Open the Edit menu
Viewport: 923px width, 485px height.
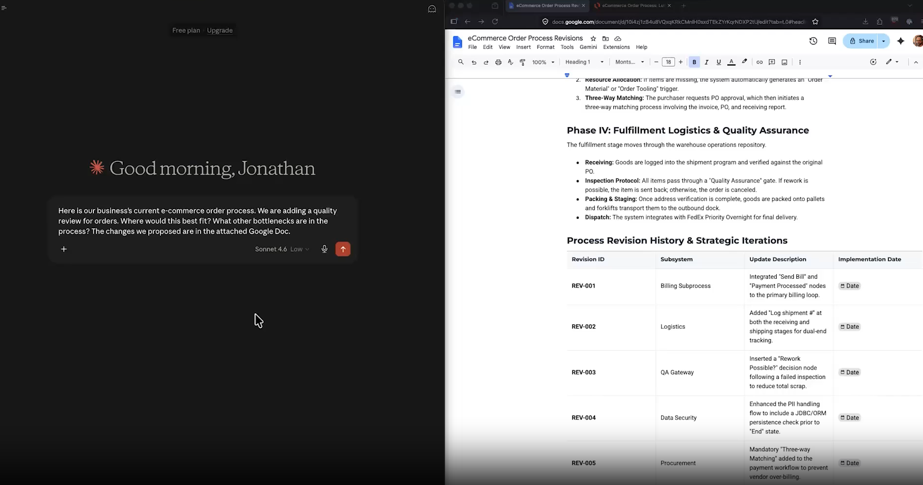click(488, 47)
